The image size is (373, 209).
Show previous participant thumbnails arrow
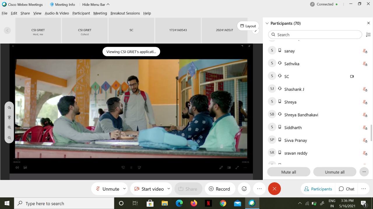(7, 30)
